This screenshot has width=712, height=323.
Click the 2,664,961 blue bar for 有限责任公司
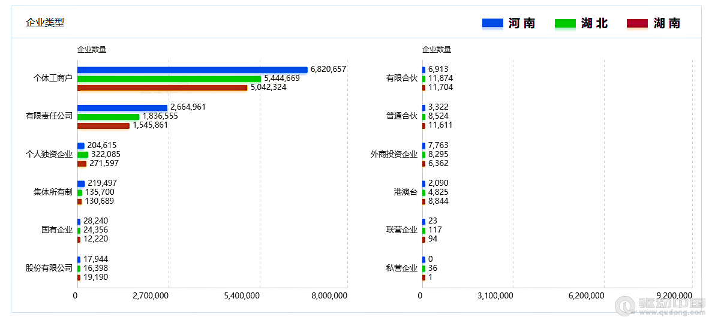pos(122,107)
